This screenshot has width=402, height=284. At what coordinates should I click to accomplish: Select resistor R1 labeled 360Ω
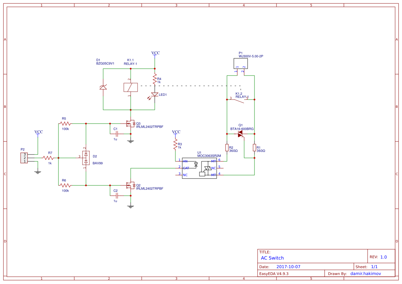click(254, 148)
